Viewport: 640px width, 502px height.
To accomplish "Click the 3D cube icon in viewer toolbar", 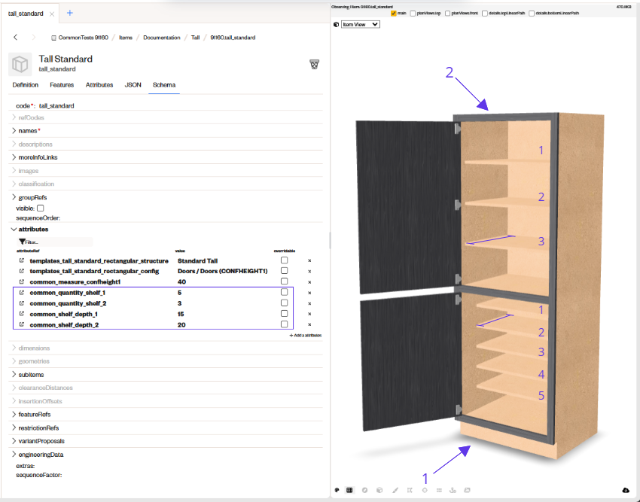I will [379, 490].
